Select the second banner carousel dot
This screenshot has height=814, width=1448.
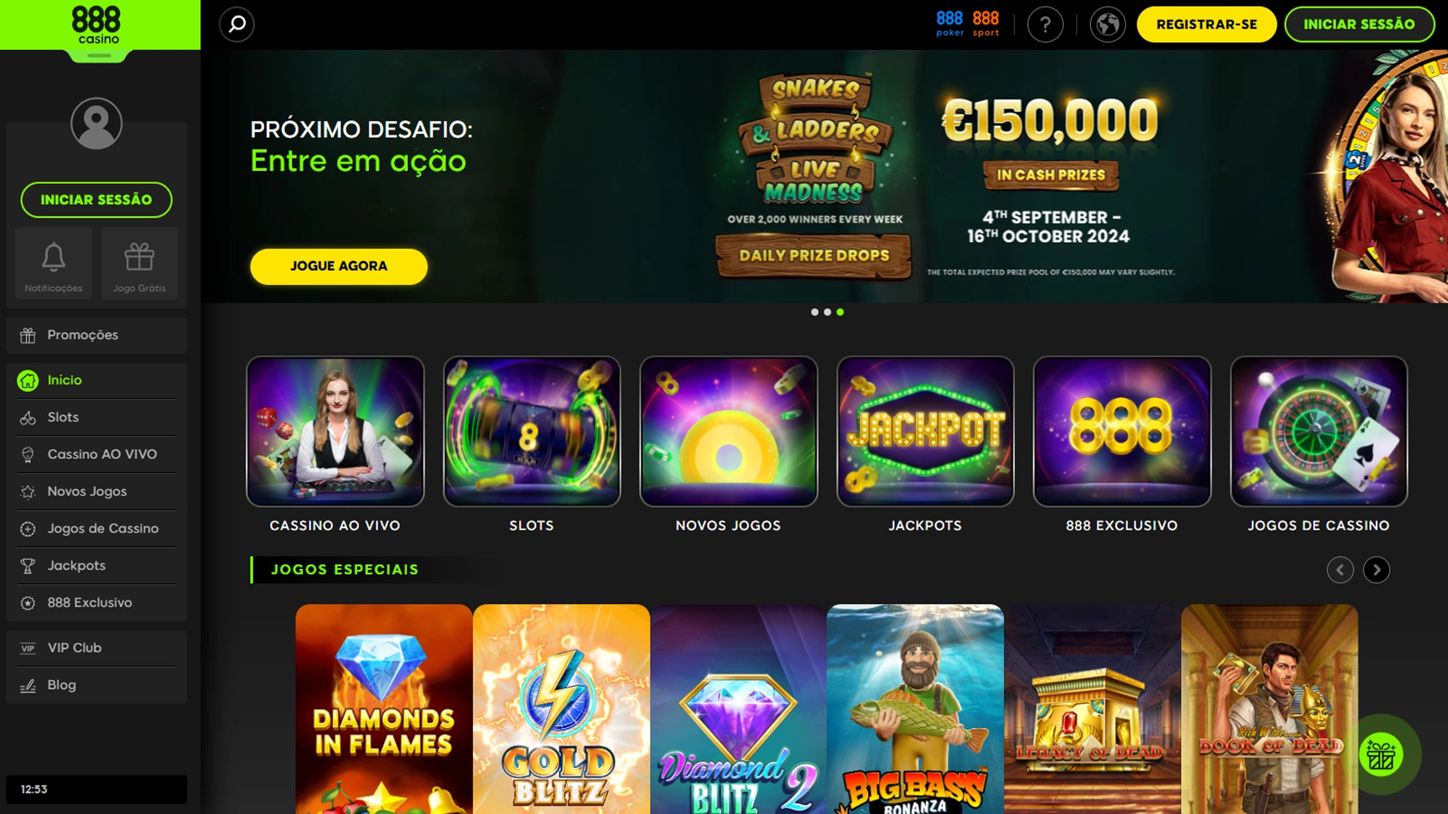coord(827,312)
